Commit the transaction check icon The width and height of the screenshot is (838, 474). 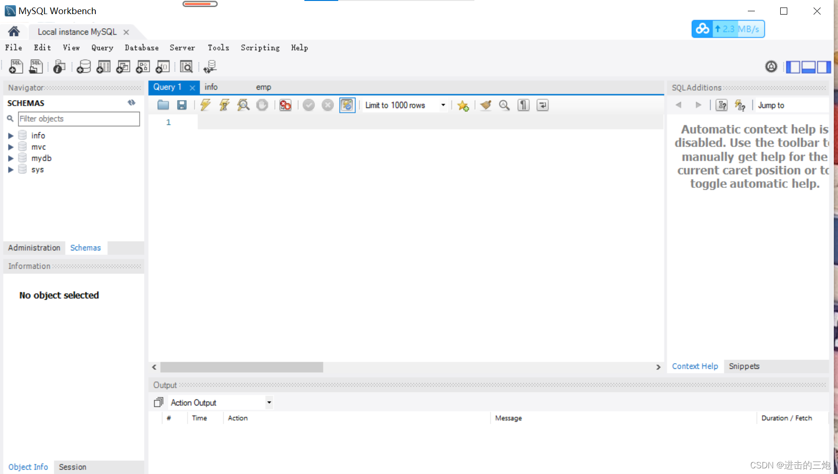coord(309,105)
